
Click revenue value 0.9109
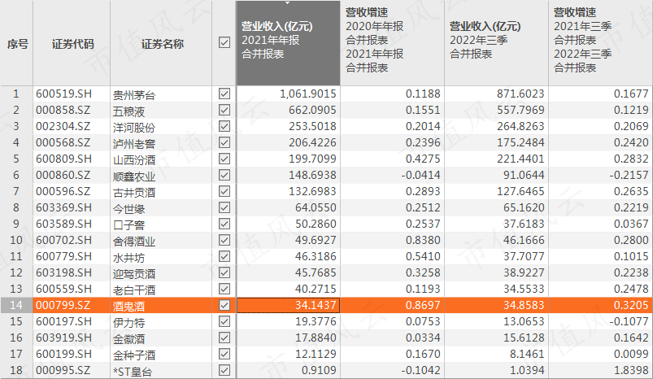pos(319,370)
